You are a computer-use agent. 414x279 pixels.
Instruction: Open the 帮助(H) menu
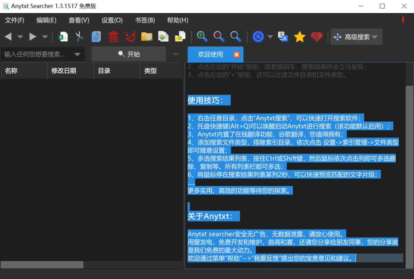click(x=178, y=20)
